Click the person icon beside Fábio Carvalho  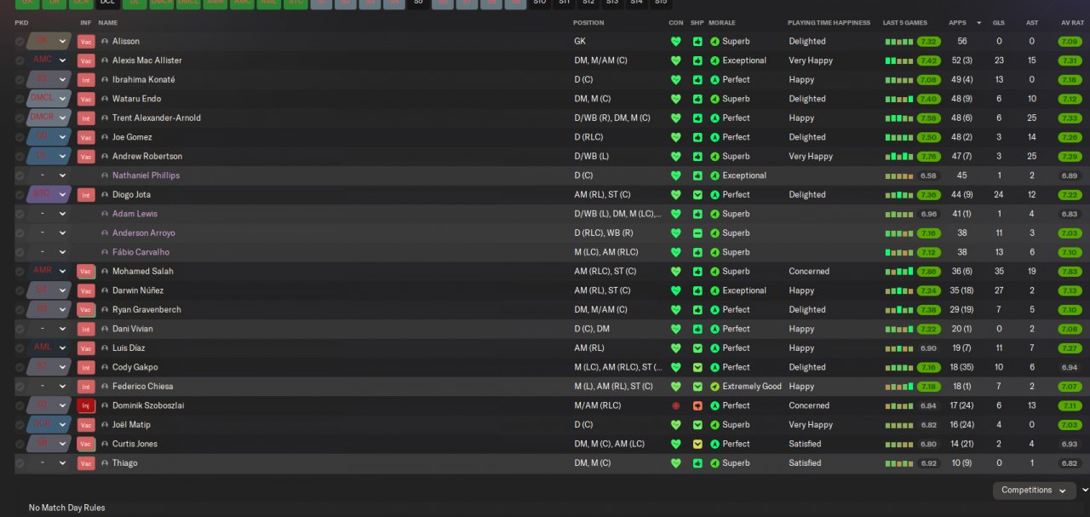click(105, 252)
